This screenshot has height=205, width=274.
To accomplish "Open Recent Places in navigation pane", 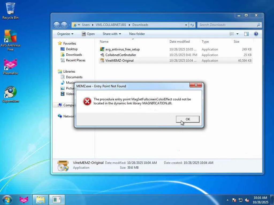I will coord(76,60).
